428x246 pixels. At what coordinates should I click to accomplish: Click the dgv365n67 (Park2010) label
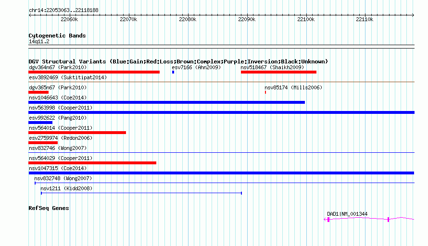click(58, 87)
